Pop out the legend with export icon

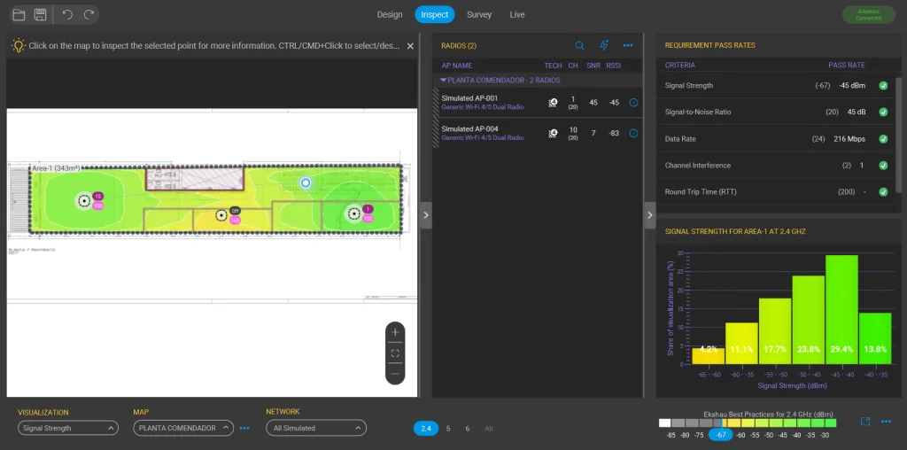(x=865, y=422)
